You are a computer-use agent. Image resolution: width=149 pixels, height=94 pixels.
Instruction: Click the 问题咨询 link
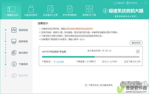119,3
